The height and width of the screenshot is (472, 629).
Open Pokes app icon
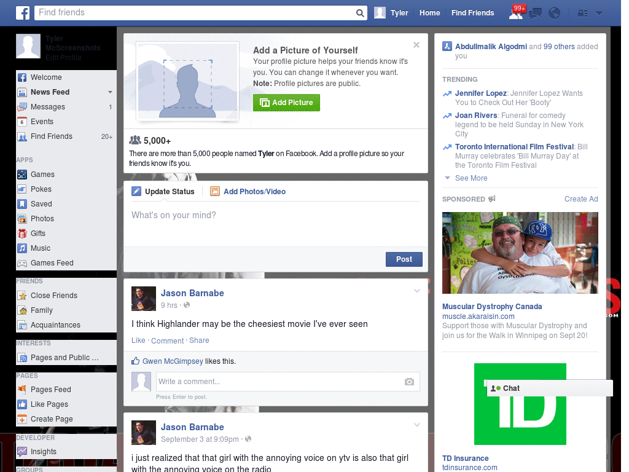pos(22,189)
